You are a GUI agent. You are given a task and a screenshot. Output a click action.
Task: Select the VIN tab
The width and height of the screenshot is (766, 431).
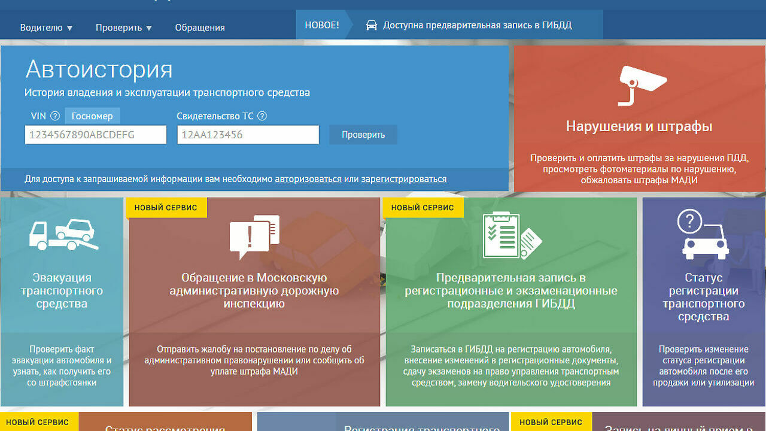click(x=38, y=116)
